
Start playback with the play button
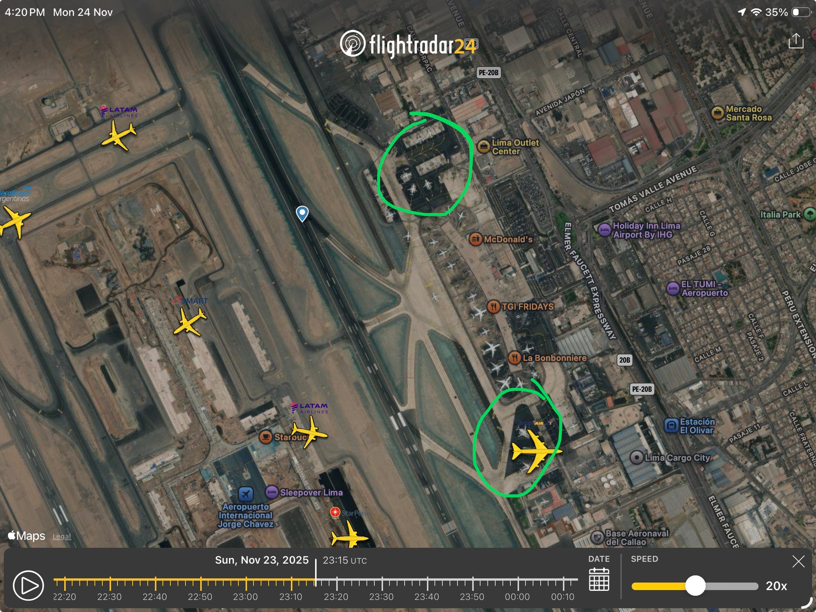tap(28, 585)
